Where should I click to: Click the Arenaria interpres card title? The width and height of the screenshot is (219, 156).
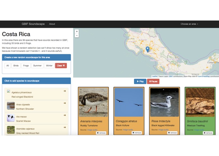[91, 121]
